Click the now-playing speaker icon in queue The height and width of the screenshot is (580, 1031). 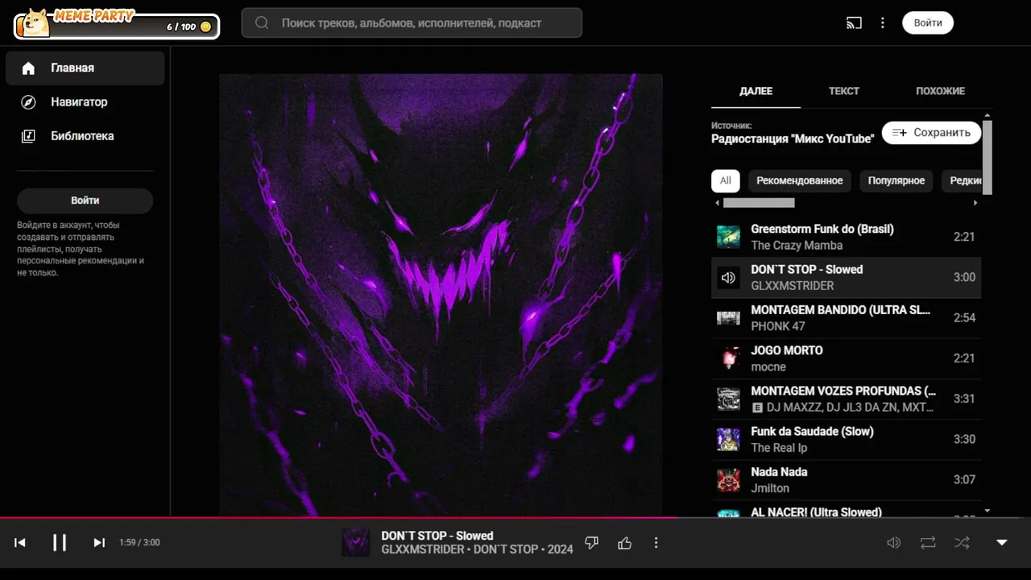[x=728, y=277]
